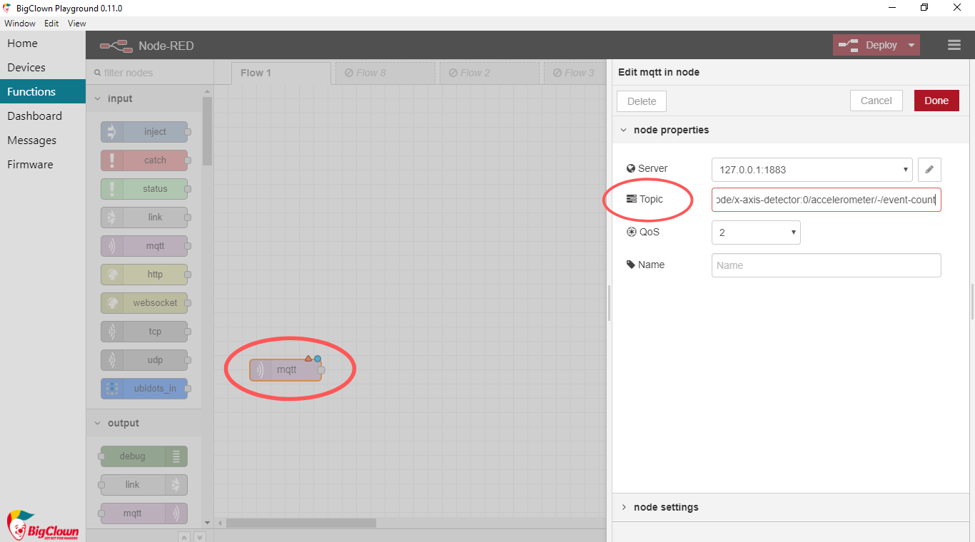Restore the BigClown Playground window
The width and height of the screenshot is (975, 542).
click(924, 8)
